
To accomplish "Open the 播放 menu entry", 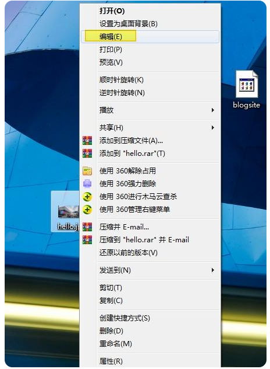I will tap(150, 110).
